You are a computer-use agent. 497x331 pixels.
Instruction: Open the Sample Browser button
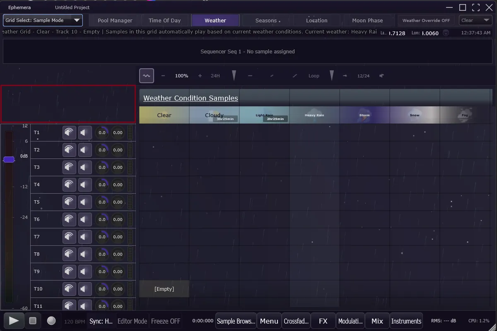point(236,321)
